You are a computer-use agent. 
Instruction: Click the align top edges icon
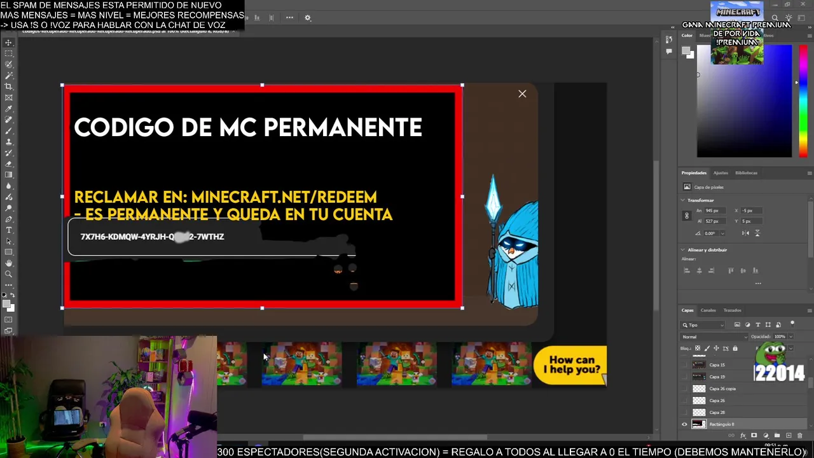[731, 270]
